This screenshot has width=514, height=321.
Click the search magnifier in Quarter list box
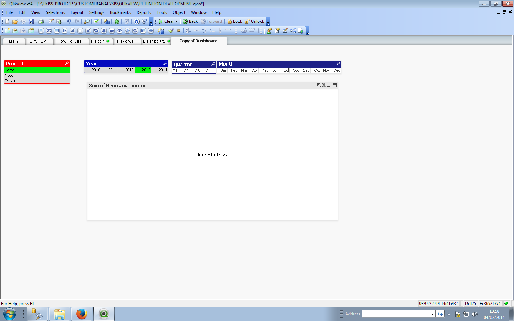click(x=213, y=64)
